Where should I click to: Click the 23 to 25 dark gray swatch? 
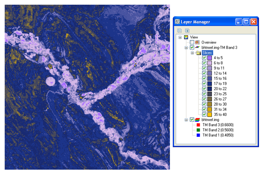tap(209, 94)
